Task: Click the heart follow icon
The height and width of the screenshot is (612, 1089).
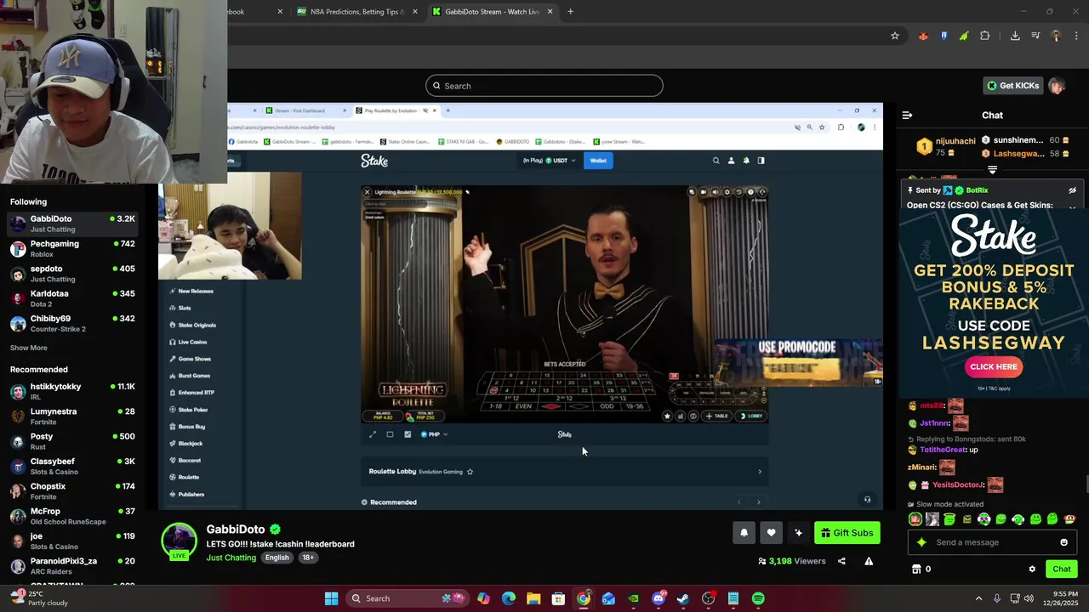Action: [771, 533]
